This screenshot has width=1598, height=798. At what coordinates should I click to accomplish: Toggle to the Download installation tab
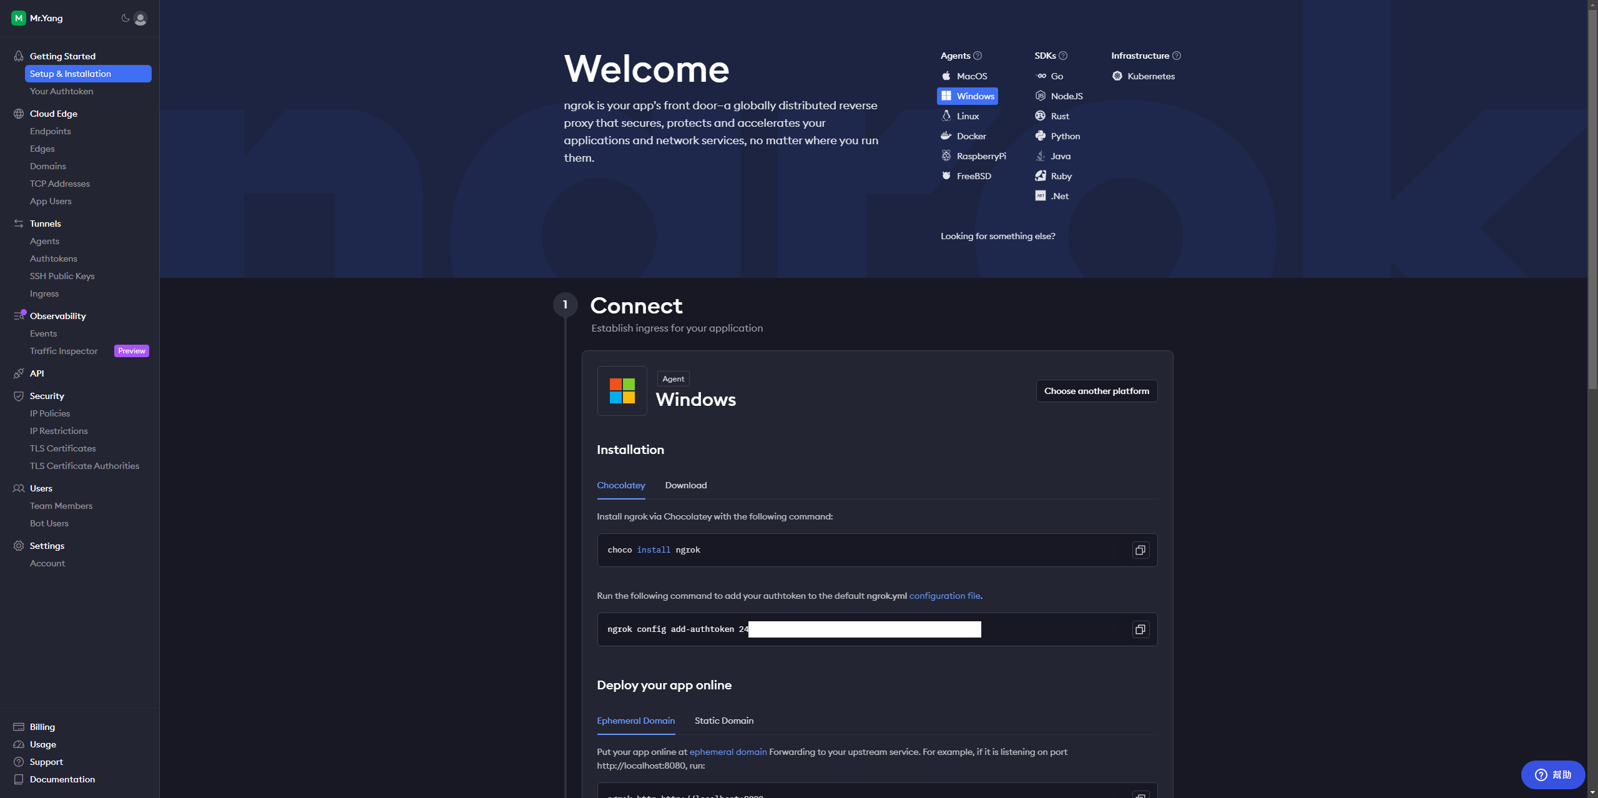click(685, 484)
